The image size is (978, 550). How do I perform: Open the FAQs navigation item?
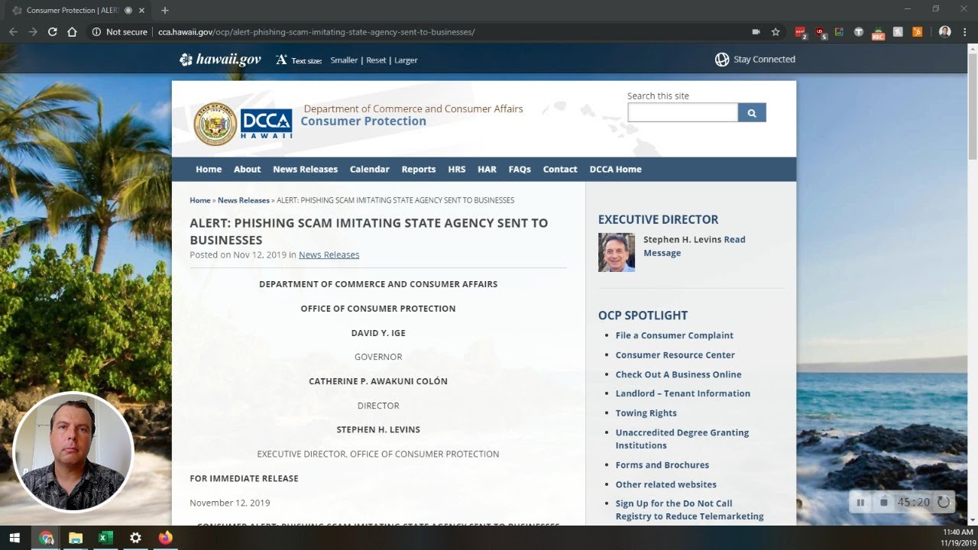pos(520,170)
